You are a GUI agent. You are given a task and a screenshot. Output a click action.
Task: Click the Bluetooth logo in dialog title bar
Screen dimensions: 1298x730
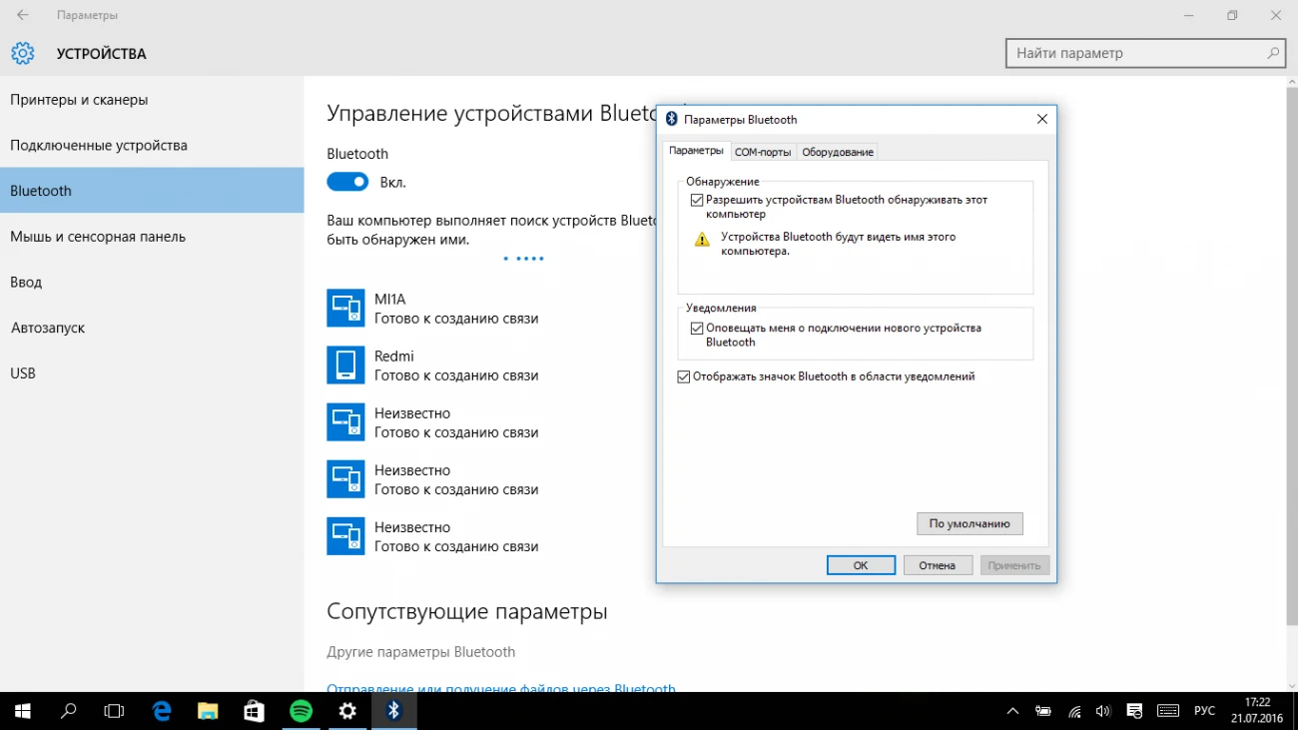(x=672, y=119)
